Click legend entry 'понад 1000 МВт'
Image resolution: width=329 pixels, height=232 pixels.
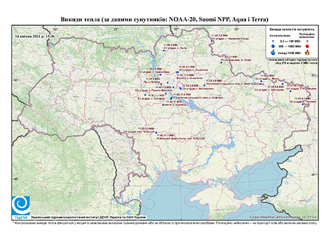[290, 52]
